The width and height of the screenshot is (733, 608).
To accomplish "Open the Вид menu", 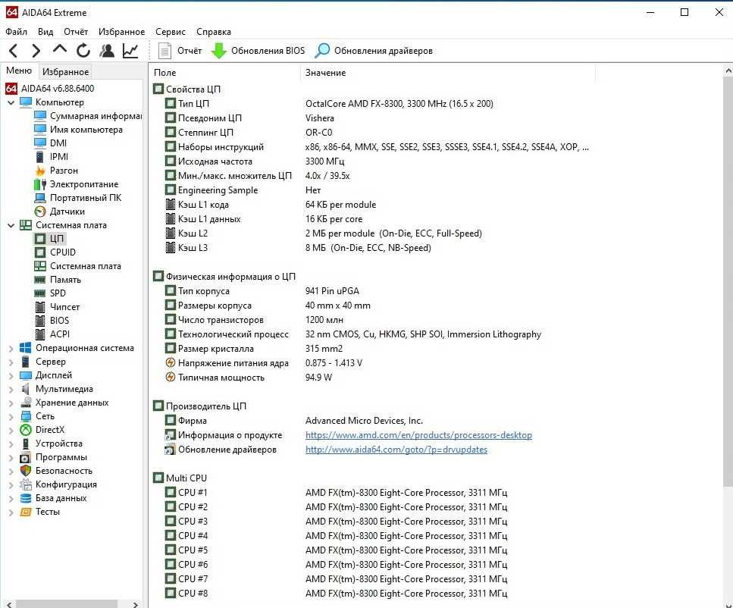I will [x=45, y=31].
